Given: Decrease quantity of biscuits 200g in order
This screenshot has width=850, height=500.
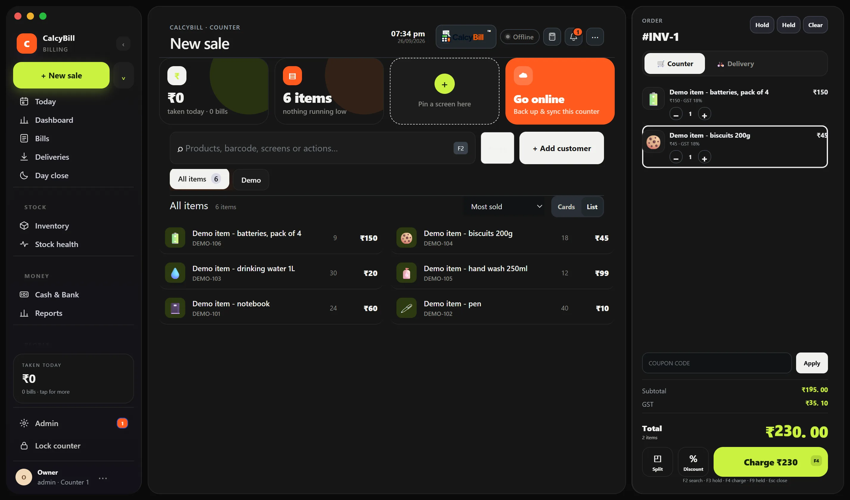Looking at the screenshot, I should pyautogui.click(x=675, y=157).
